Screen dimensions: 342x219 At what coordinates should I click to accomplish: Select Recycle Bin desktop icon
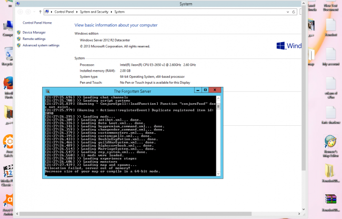pyautogui.click(x=8, y=56)
